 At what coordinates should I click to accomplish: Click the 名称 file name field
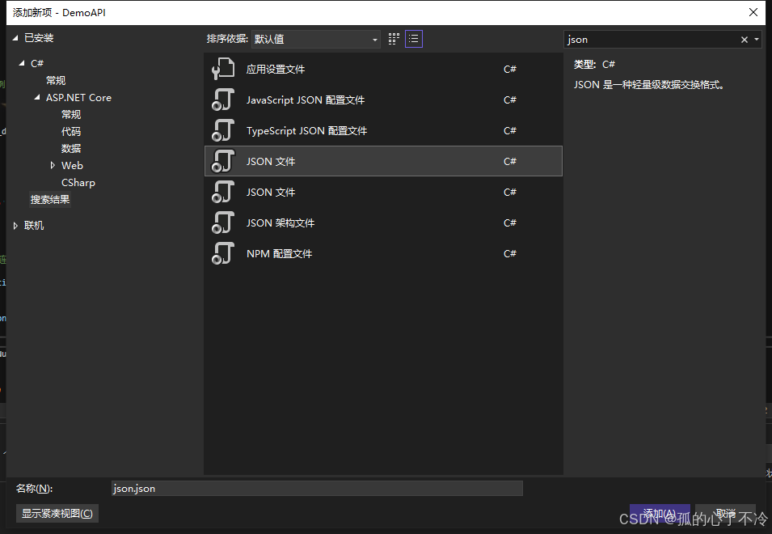pyautogui.click(x=317, y=488)
